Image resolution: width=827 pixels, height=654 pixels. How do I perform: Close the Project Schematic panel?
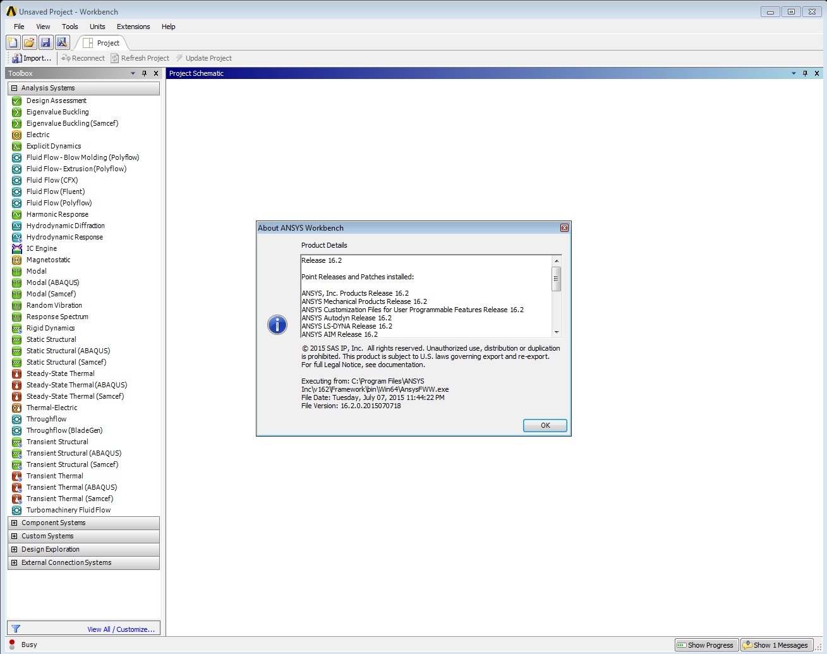(817, 73)
